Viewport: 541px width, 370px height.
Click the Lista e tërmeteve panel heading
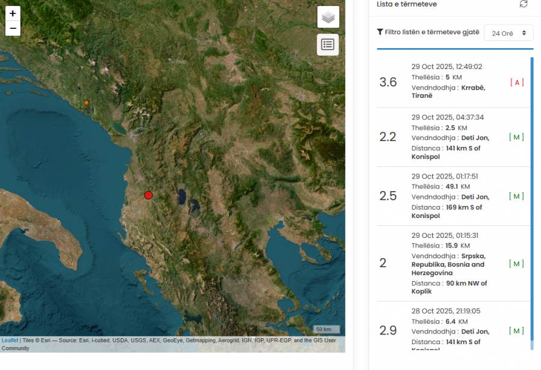[x=406, y=4]
